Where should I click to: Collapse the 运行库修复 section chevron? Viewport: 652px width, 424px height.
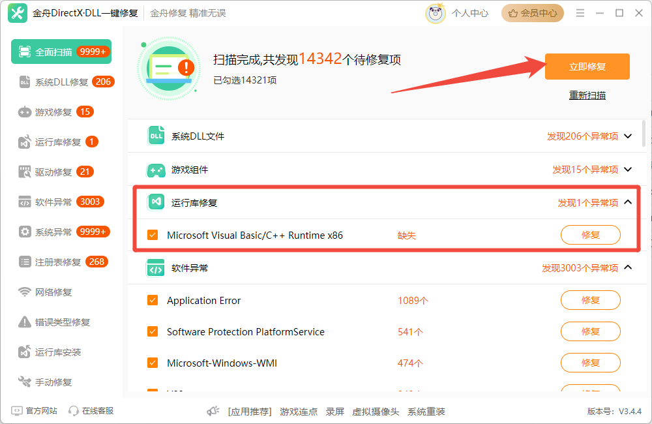click(628, 202)
